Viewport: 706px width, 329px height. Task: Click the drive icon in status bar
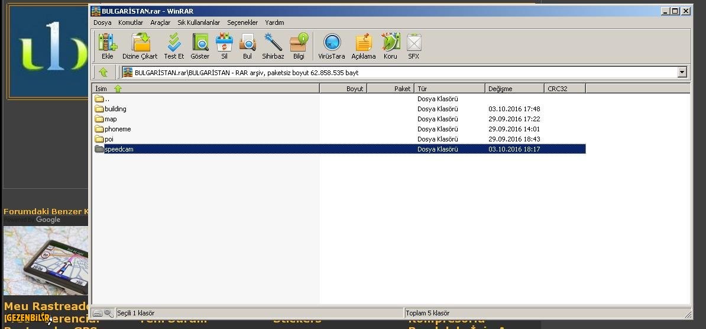pos(97,313)
